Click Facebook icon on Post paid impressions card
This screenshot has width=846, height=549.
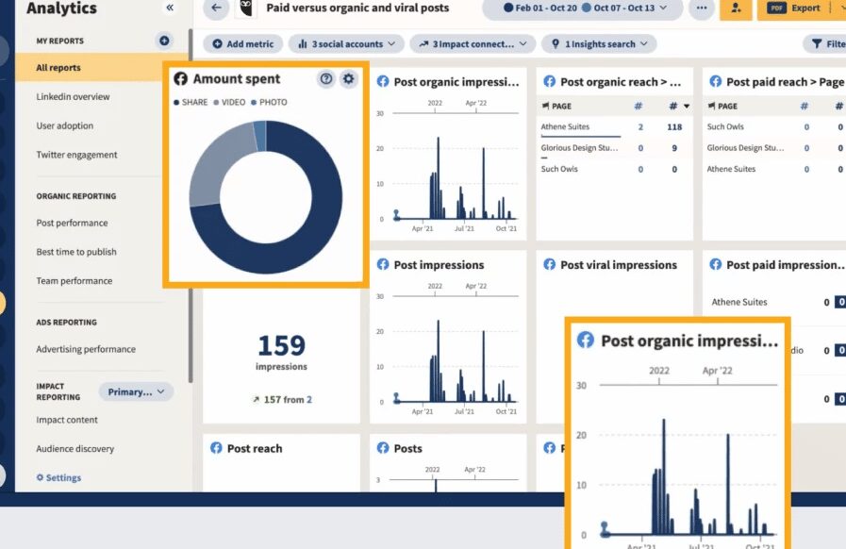pos(716,264)
